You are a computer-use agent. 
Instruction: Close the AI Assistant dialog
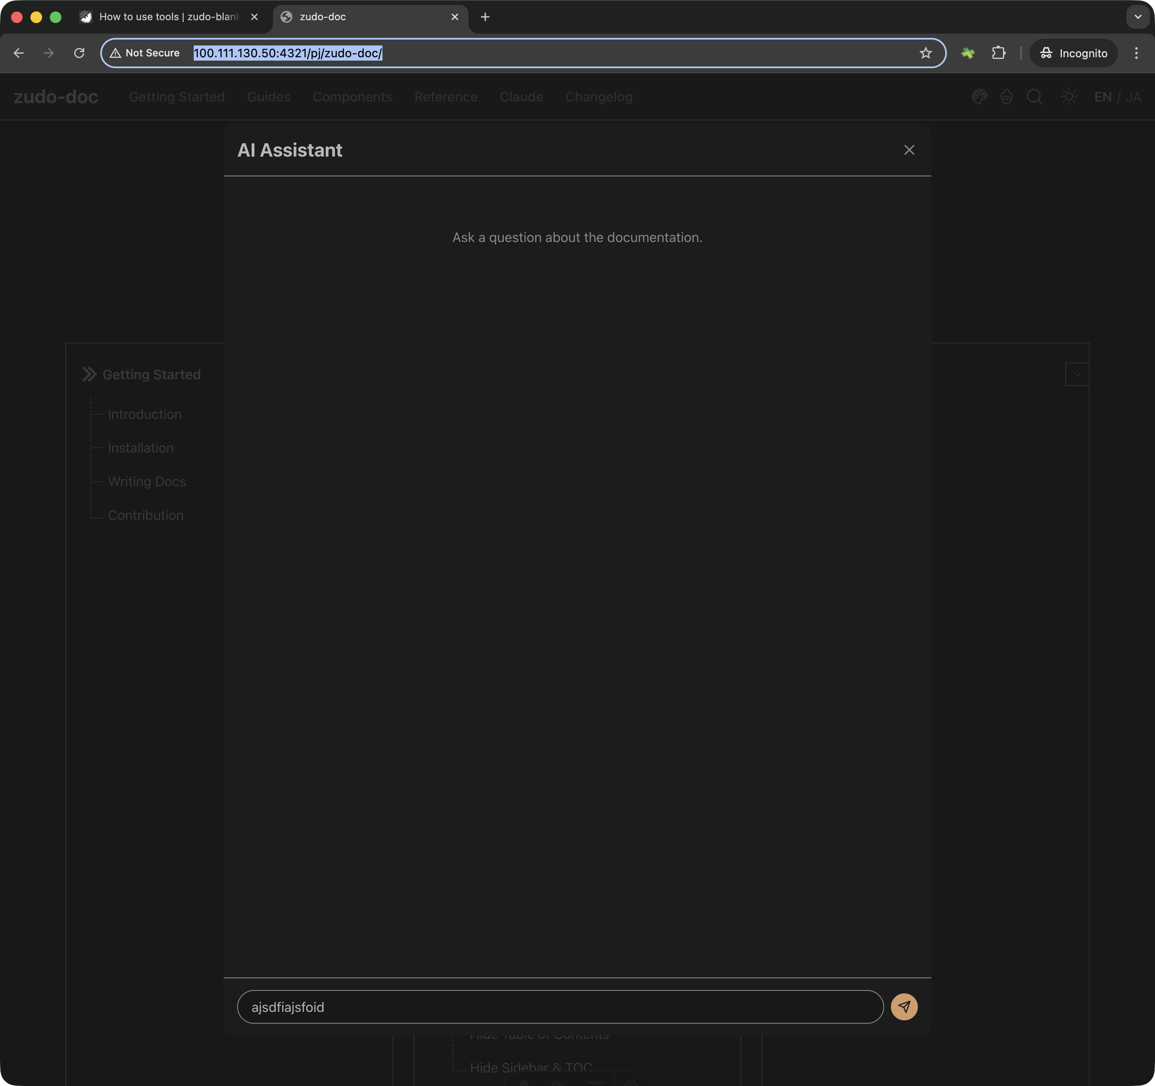[909, 150]
